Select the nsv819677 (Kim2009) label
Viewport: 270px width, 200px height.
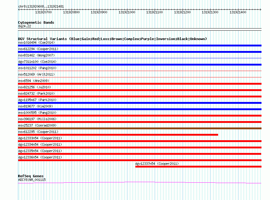point(35,106)
